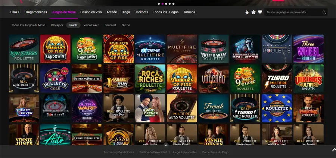This screenshot has height=158, width=336.
Task: Launch Three Wheel Roulette
Action: (x=309, y=49)
